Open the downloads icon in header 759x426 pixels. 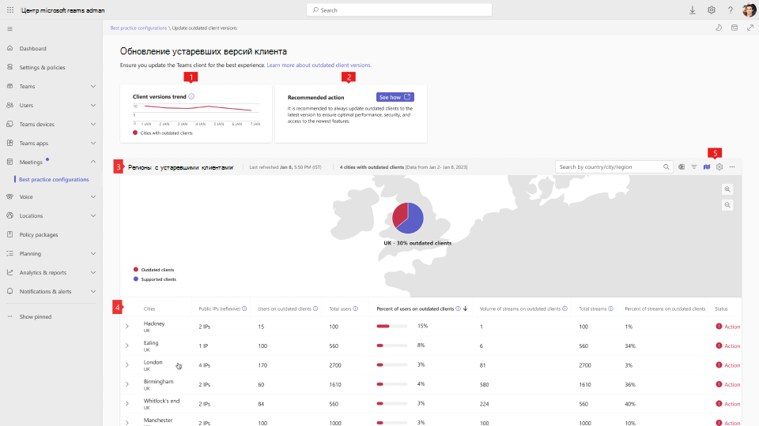click(693, 10)
